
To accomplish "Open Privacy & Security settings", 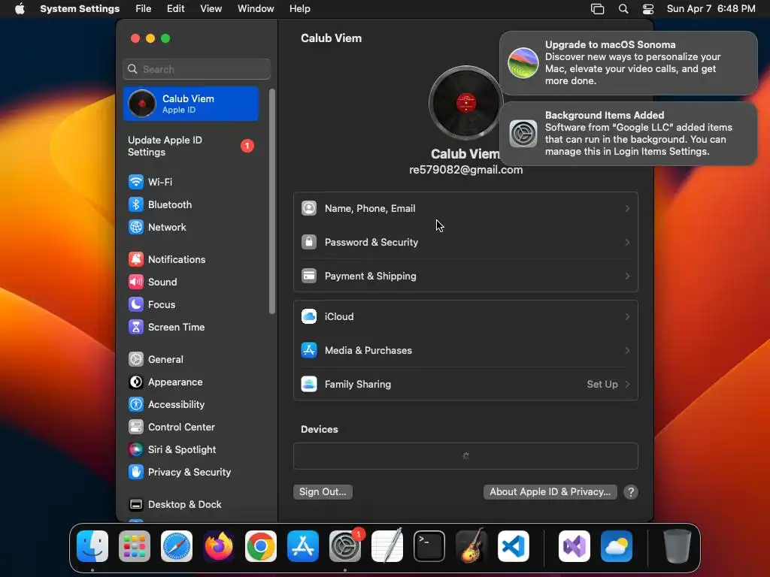I will click(180, 473).
